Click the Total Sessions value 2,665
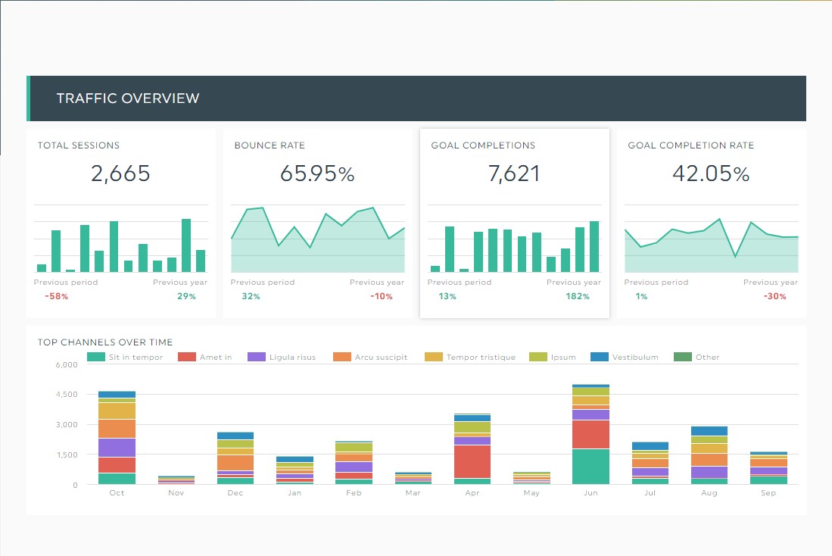This screenshot has width=832, height=556. (x=120, y=173)
